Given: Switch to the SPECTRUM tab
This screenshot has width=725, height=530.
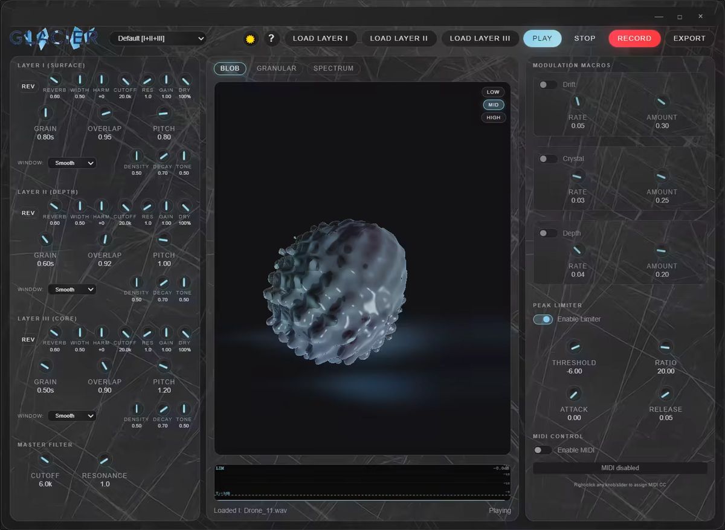Looking at the screenshot, I should pyautogui.click(x=333, y=68).
